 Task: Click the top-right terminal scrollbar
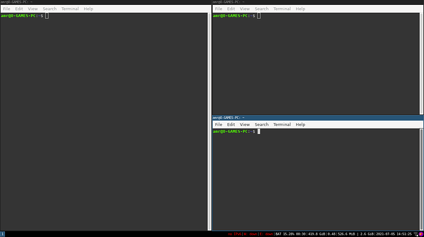point(422,64)
